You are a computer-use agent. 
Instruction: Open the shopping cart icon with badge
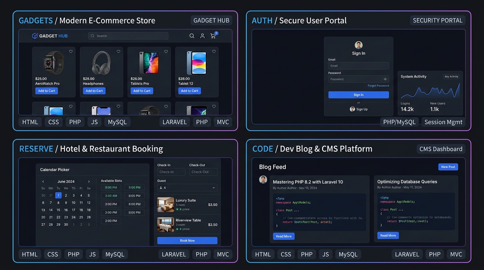click(x=214, y=35)
